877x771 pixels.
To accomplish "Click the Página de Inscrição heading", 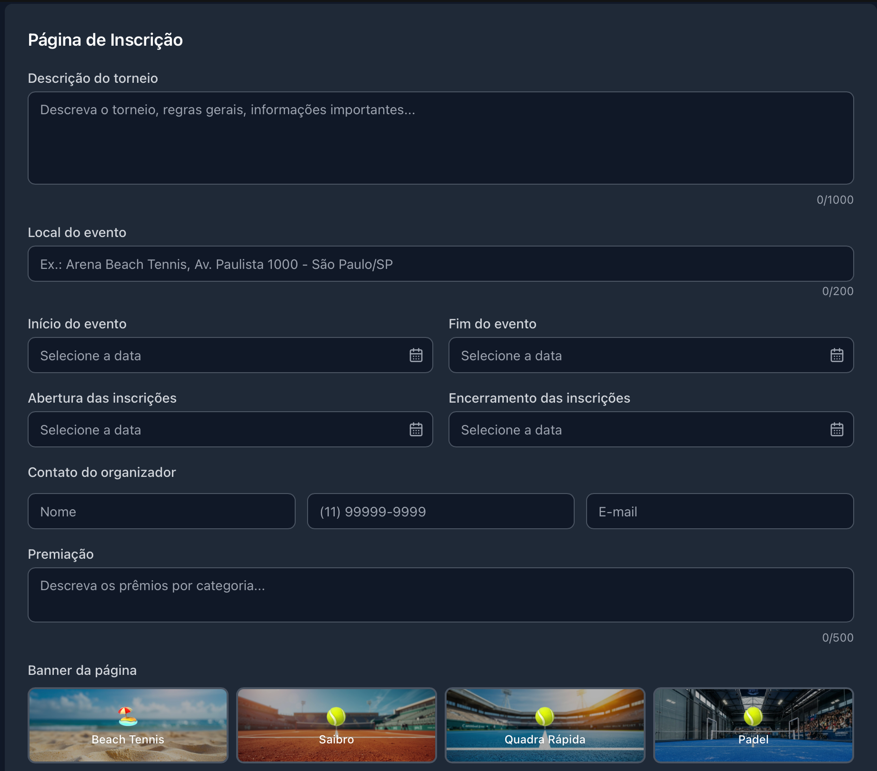I will click(x=105, y=40).
